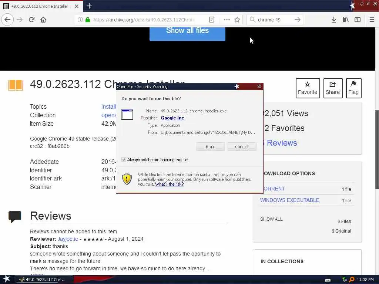Image resolution: width=379 pixels, height=284 pixels.
Task: Download the WINDOWS EXECUTABLE option
Action: click(x=289, y=200)
